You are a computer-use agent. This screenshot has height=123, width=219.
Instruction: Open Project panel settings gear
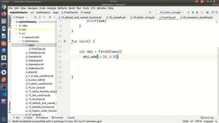[50, 17]
